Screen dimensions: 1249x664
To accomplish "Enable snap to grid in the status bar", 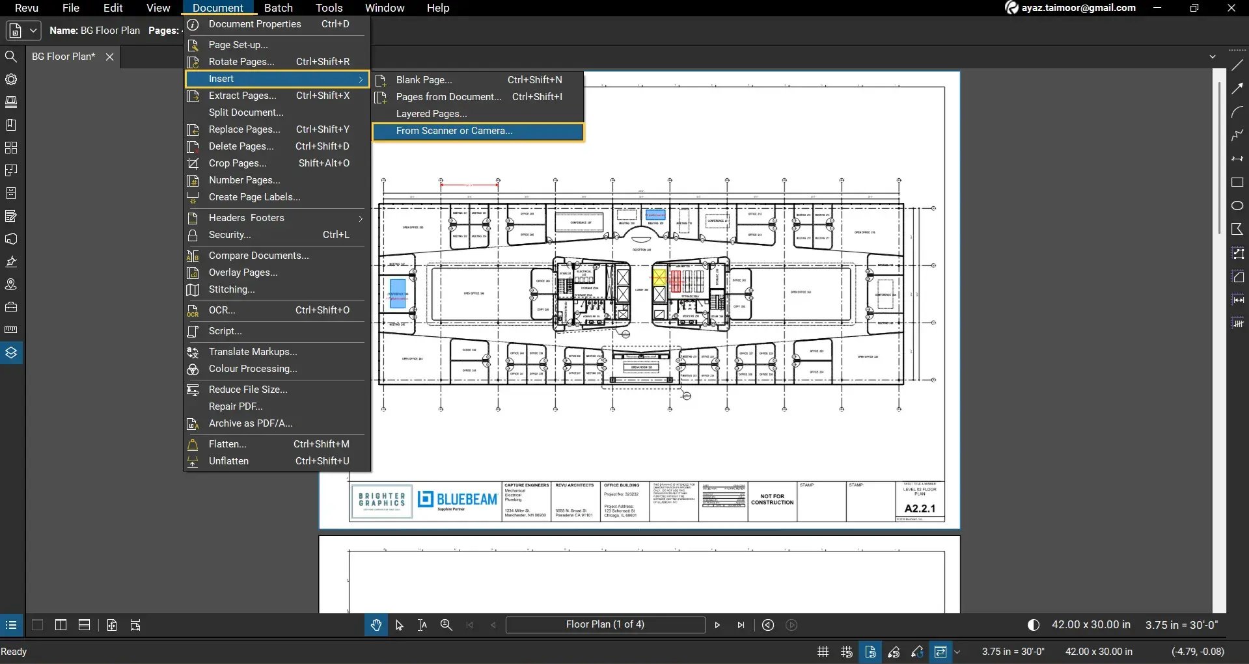I will coord(846,652).
